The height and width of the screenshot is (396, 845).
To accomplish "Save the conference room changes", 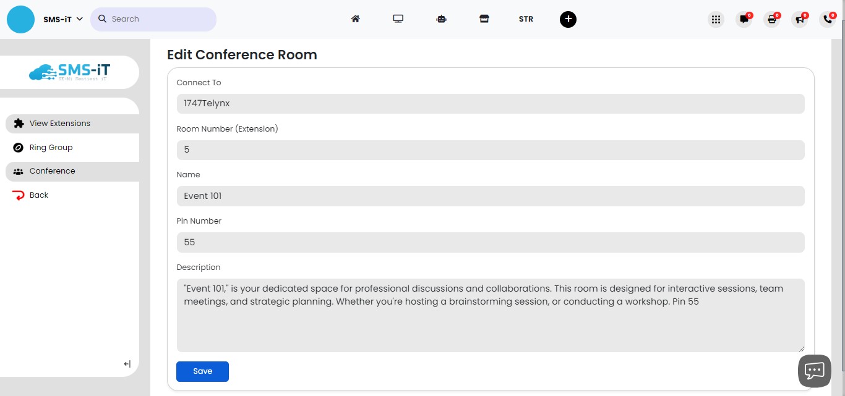I will click(202, 371).
